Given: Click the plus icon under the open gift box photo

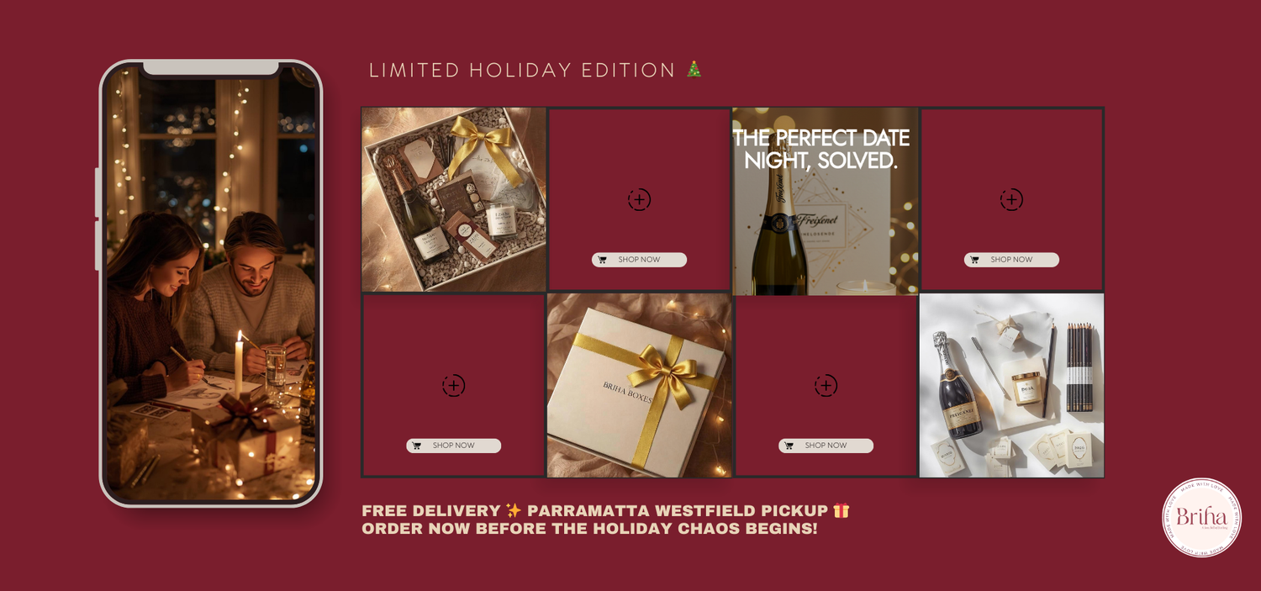Looking at the screenshot, I should [453, 386].
